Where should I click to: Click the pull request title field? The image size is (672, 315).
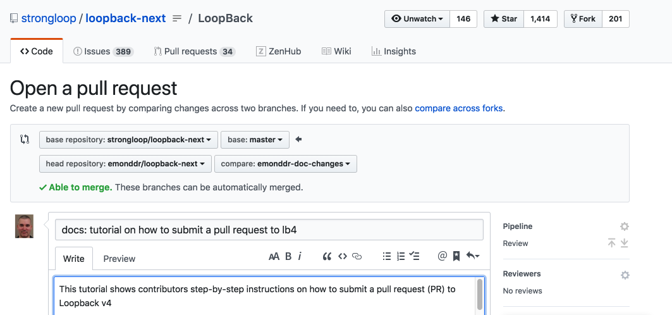click(x=269, y=230)
